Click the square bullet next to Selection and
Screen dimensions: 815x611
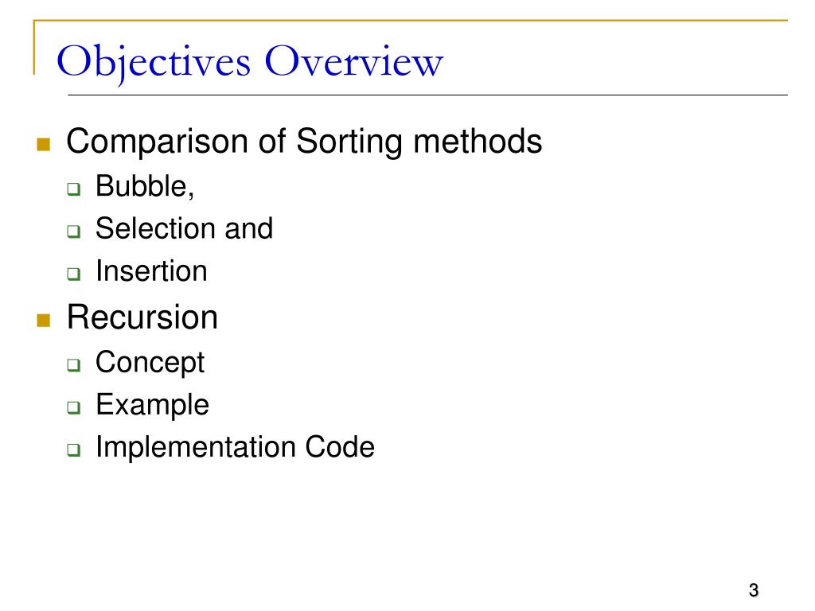[x=74, y=231]
